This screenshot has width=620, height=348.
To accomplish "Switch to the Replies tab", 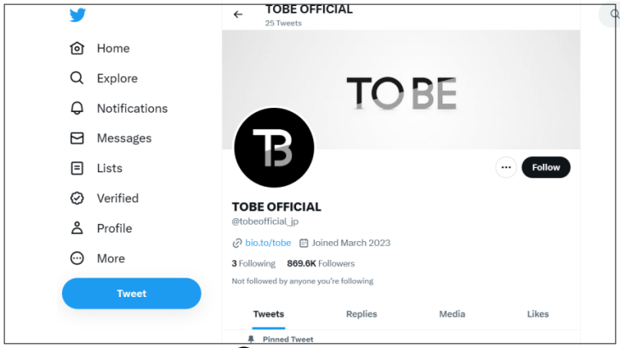I will pyautogui.click(x=361, y=314).
